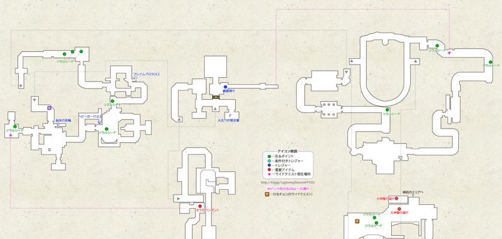Click the purple square icon on left map
Viewport: 502px width, 239px height.
[49, 108]
